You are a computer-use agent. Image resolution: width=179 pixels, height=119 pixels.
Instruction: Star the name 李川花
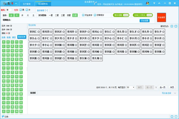point(101,45)
